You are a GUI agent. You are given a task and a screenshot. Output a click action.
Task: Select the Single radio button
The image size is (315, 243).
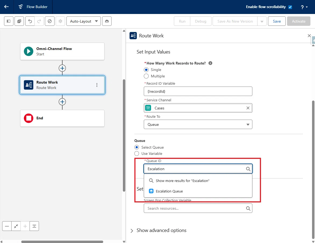pos(146,70)
